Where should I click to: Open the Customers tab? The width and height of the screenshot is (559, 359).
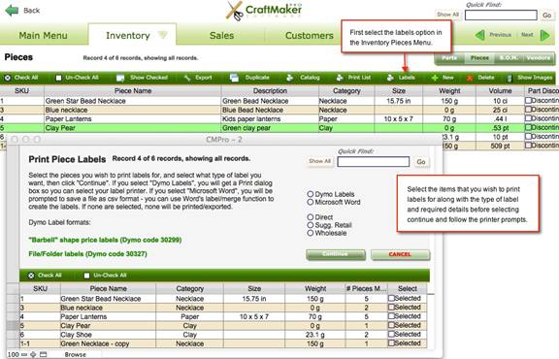click(x=309, y=35)
